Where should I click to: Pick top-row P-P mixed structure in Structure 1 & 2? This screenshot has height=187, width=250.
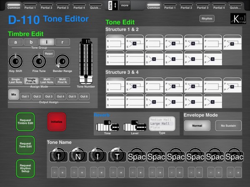213,42
